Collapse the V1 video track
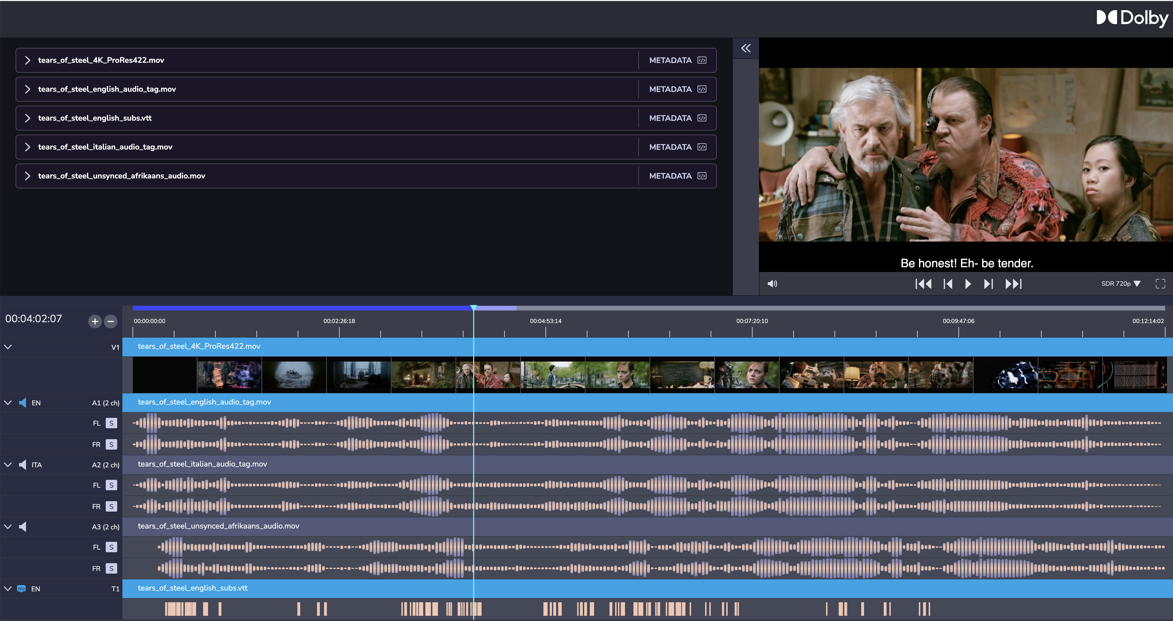Viewport: 1173px width, 621px height. pos(8,347)
